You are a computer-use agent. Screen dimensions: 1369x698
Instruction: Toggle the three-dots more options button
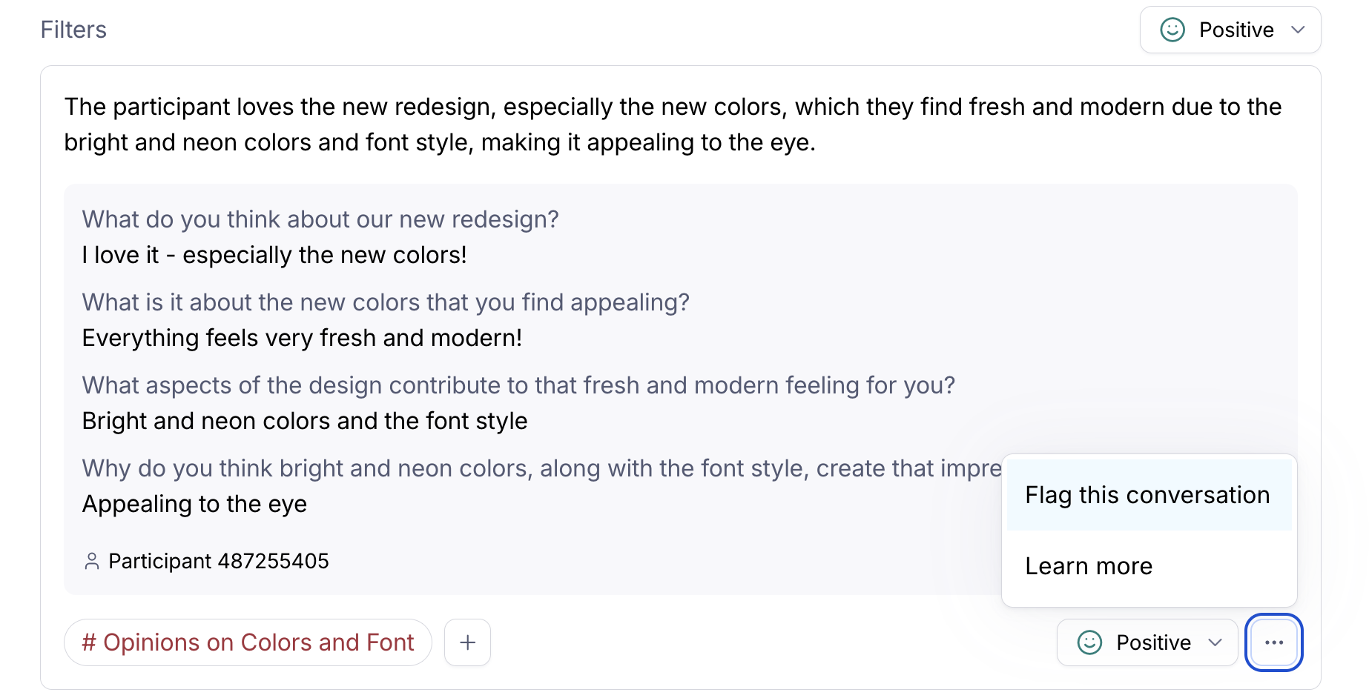(1273, 642)
